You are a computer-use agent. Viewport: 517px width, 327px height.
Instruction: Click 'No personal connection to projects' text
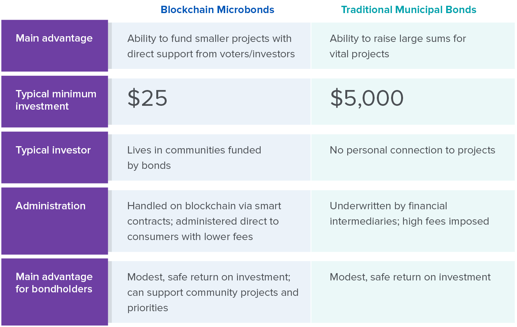click(x=413, y=150)
